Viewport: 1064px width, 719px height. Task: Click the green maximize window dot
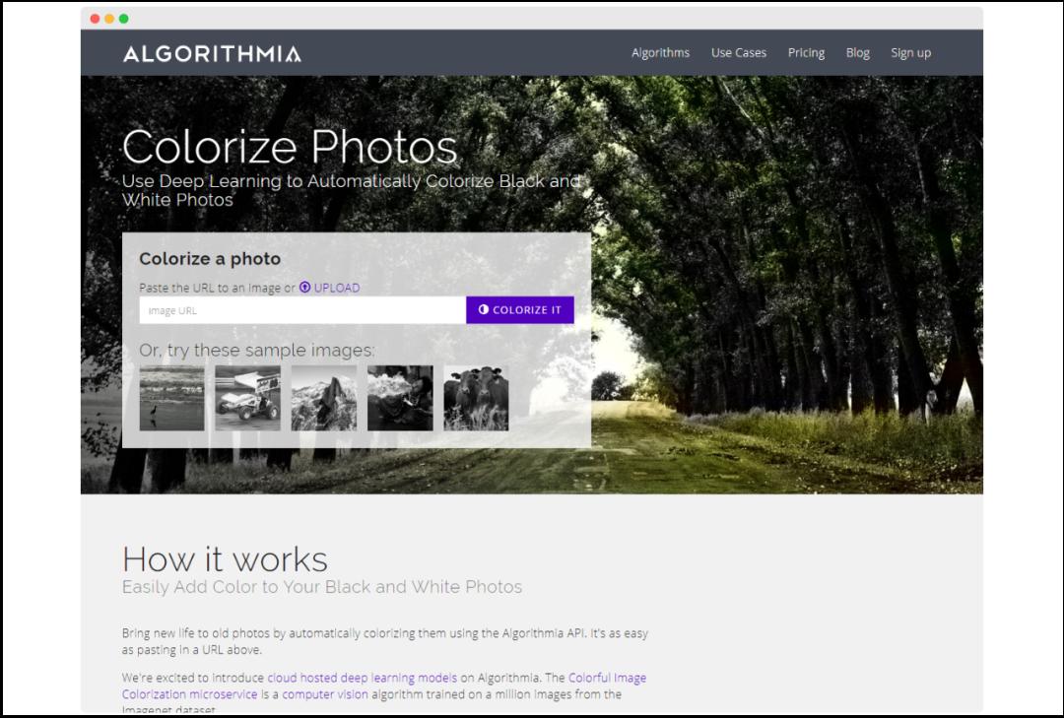[123, 19]
